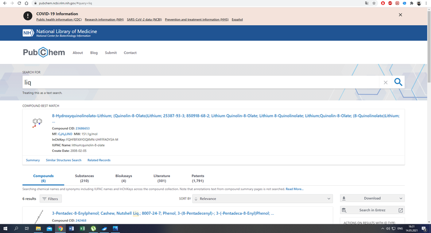This screenshot has height=233, width=431.
Task: Click into the search text field containing liq
Action: pyautogui.click(x=199, y=83)
